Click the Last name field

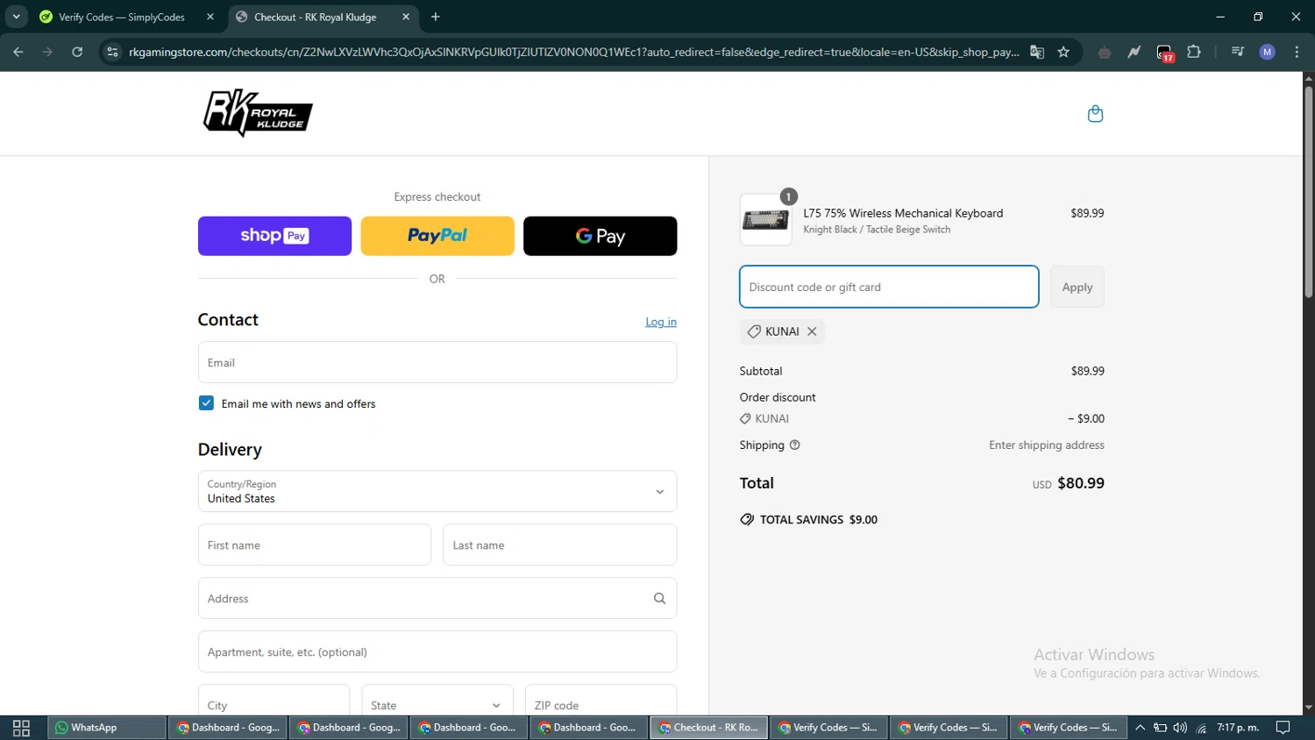(560, 544)
